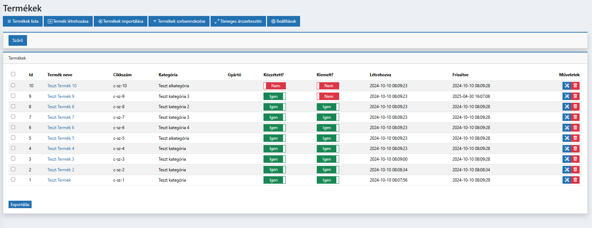Expand the Szűrő filter panel
Viewport: 592px width, 228px height.
coord(18,40)
